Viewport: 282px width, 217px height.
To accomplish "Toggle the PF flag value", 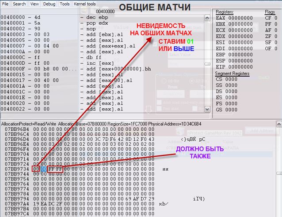I will pyautogui.click(x=276, y=24).
